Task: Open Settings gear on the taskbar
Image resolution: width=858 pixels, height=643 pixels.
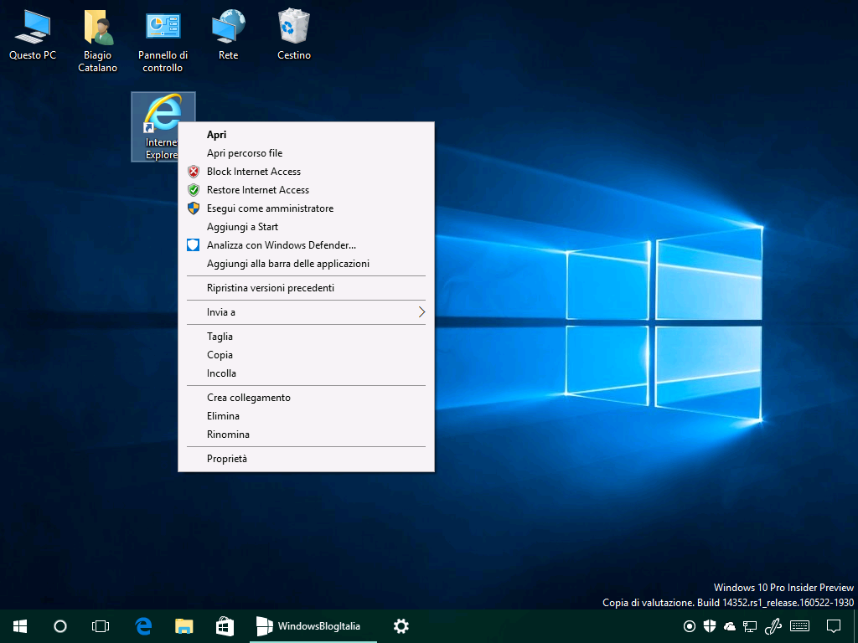Action: [401, 626]
